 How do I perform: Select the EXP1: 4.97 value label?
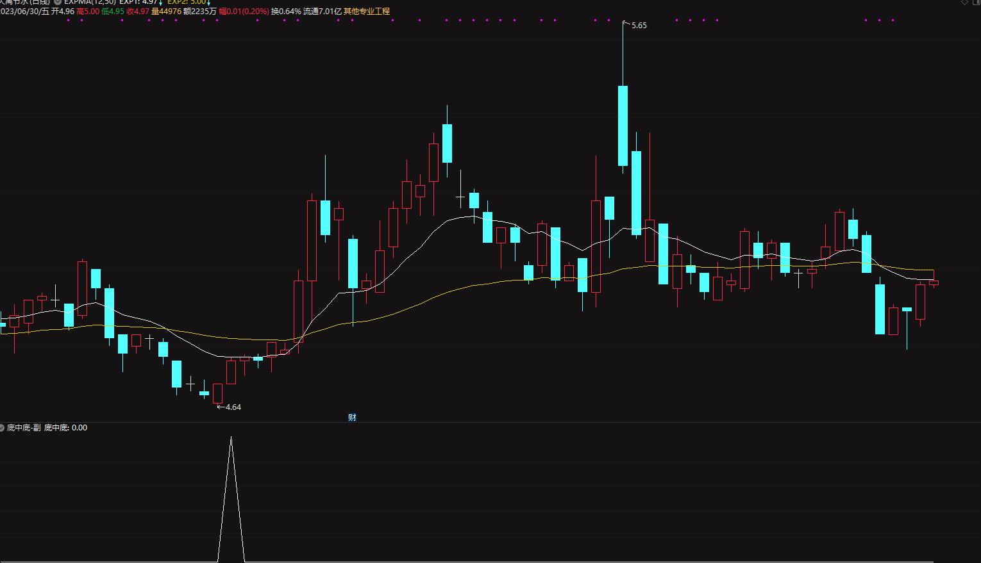[138, 2]
